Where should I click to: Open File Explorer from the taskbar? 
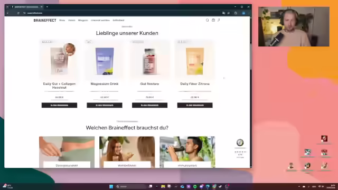tap(163, 186)
